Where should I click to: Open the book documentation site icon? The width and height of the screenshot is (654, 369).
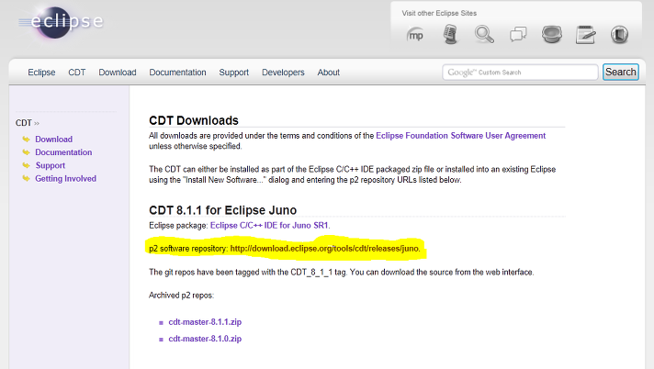point(619,34)
